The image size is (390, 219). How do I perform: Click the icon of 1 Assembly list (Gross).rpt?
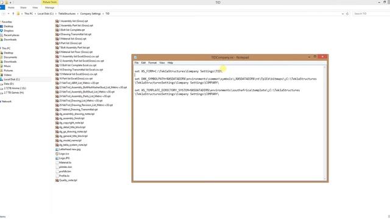coord(57,21)
